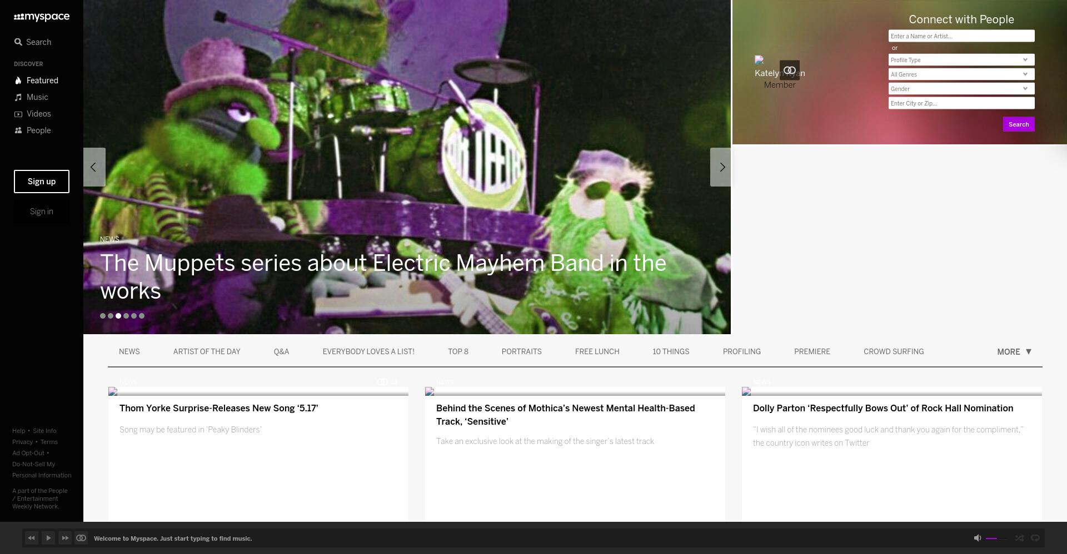
Task: Click the Enter City or Zip field
Action: click(x=961, y=103)
